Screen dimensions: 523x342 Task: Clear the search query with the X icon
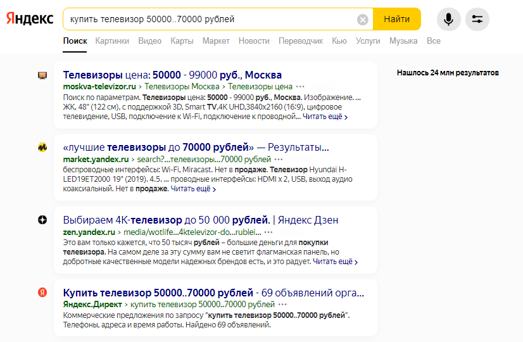coord(363,20)
